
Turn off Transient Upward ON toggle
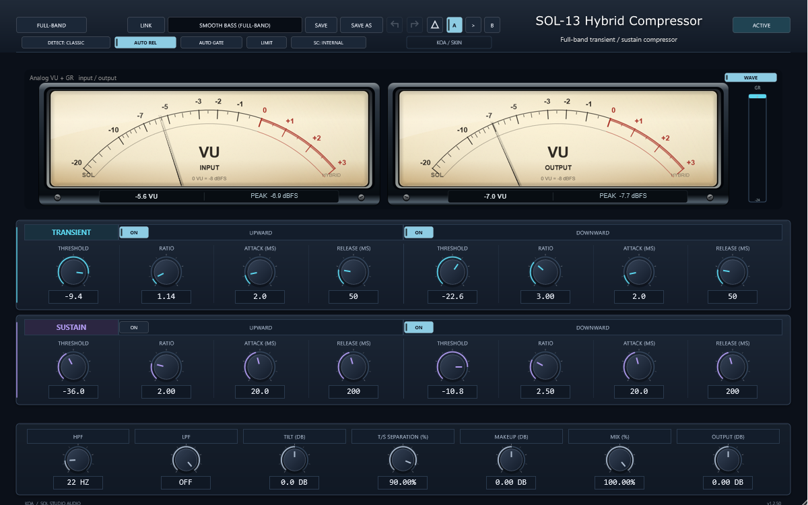[x=134, y=232]
